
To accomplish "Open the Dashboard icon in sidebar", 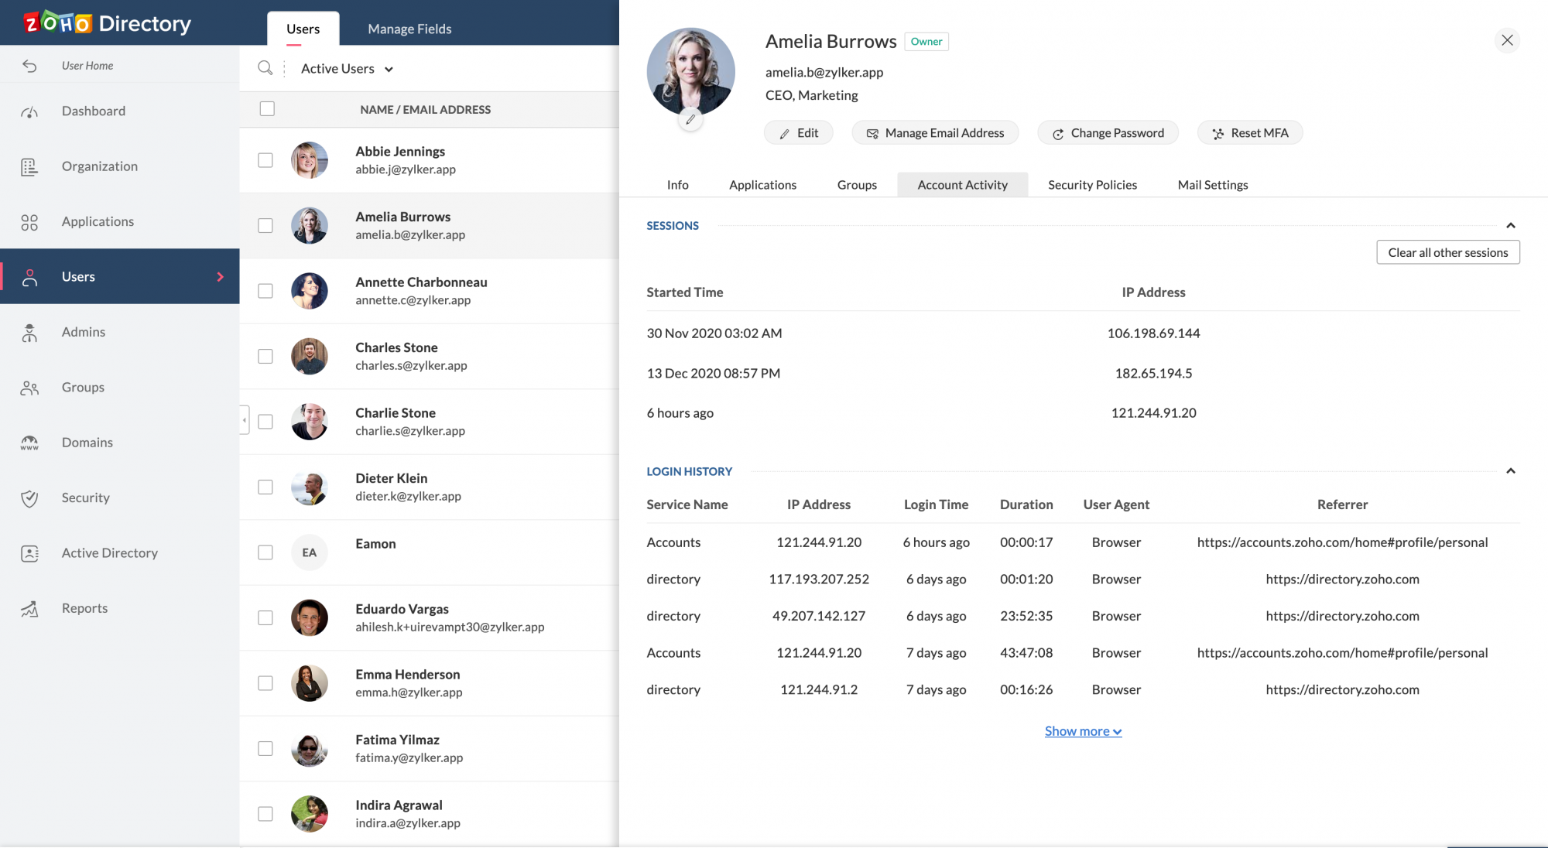I will click(29, 112).
